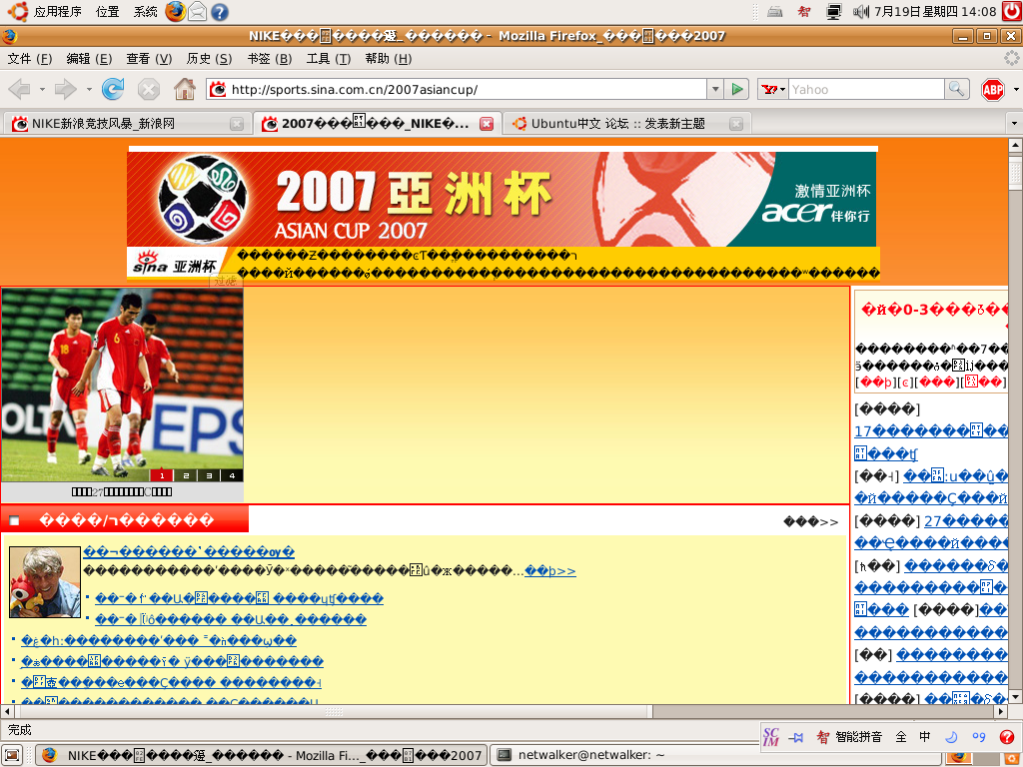Open the 工具 (T) menu
This screenshot has width=1023, height=767.
click(x=329, y=59)
